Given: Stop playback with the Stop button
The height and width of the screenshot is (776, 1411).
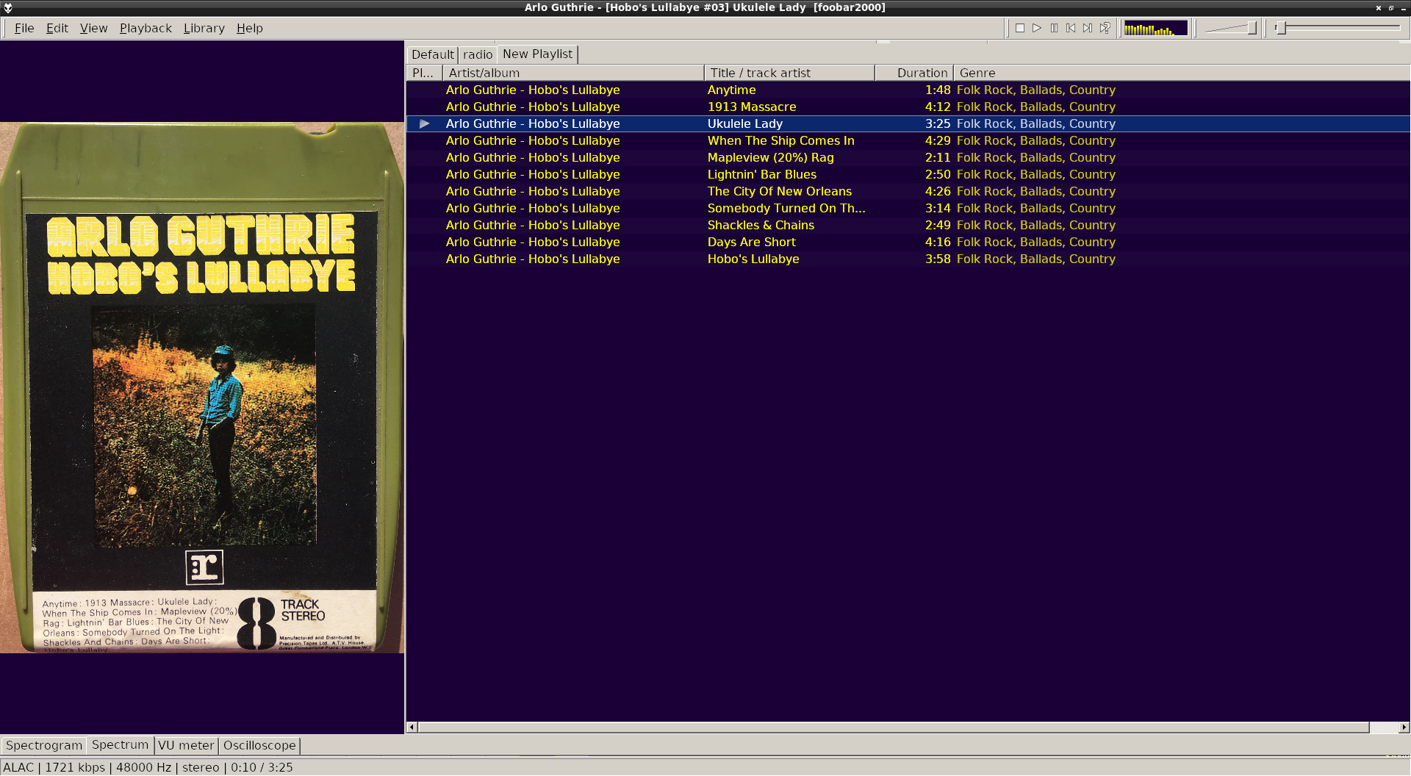Looking at the screenshot, I should pos(1020,29).
